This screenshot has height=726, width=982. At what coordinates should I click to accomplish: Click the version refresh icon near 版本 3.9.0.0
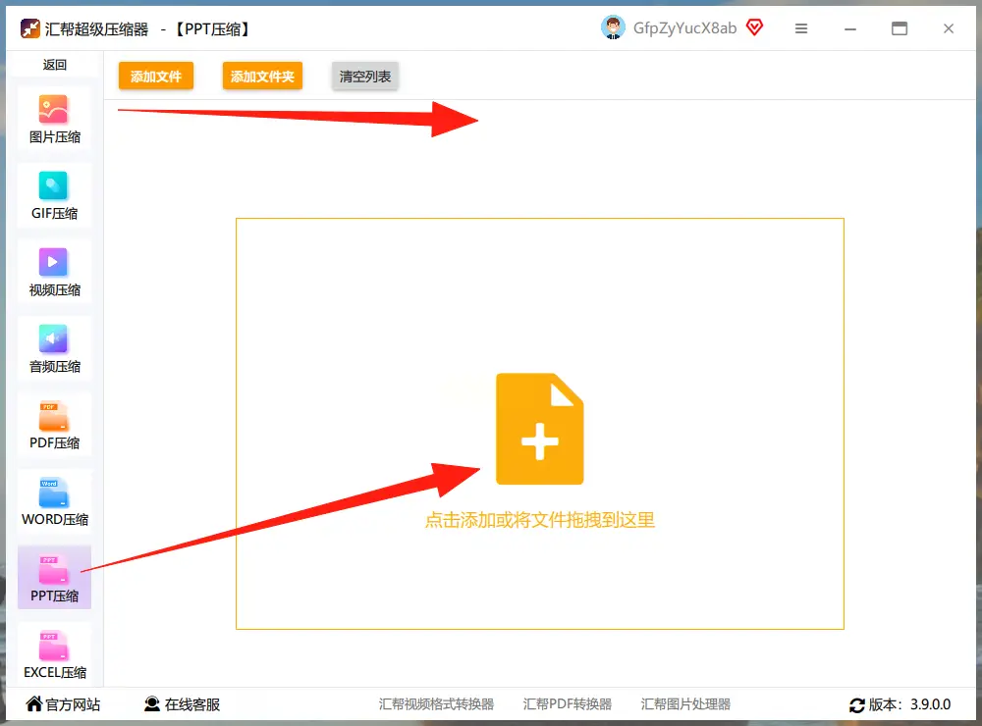[x=857, y=704]
